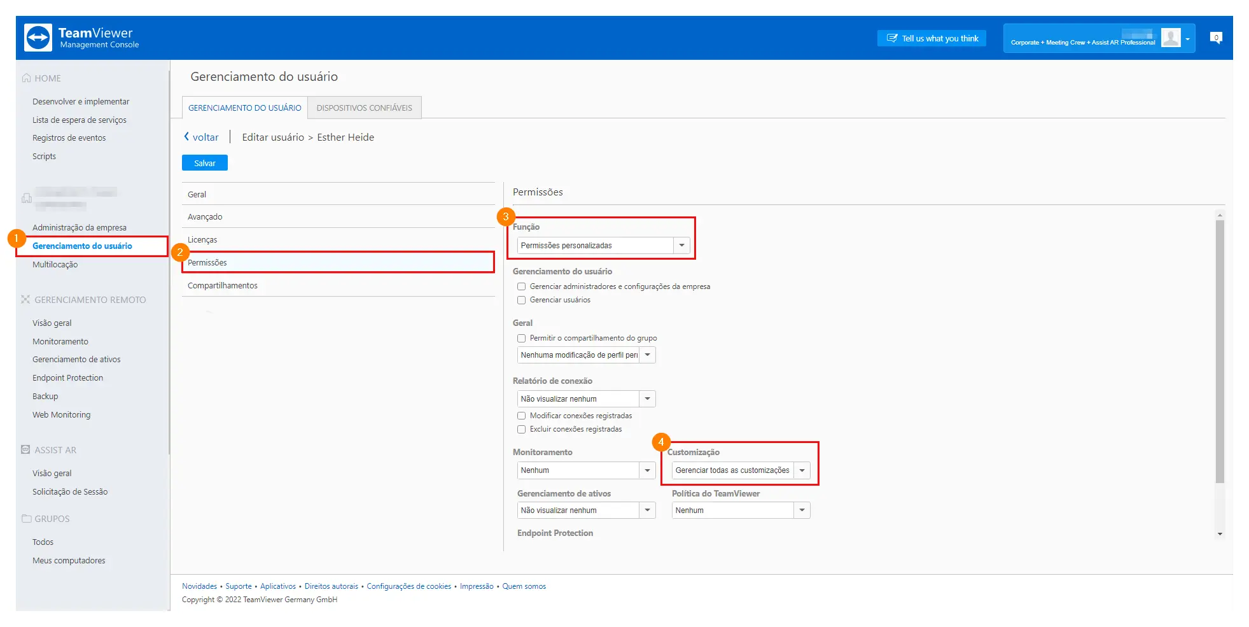Open the Suporte footer link
The image size is (1249, 627).
coord(239,586)
